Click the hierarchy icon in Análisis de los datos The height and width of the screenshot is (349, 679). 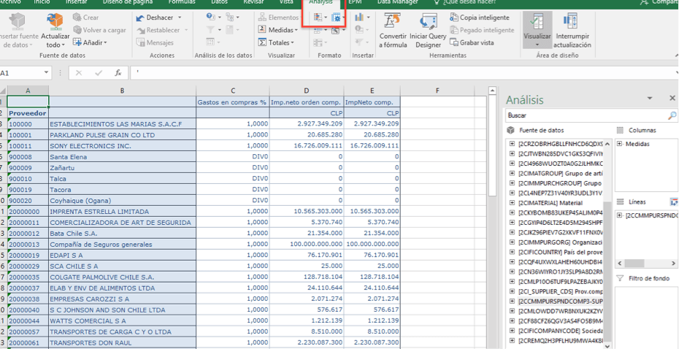(x=230, y=18)
